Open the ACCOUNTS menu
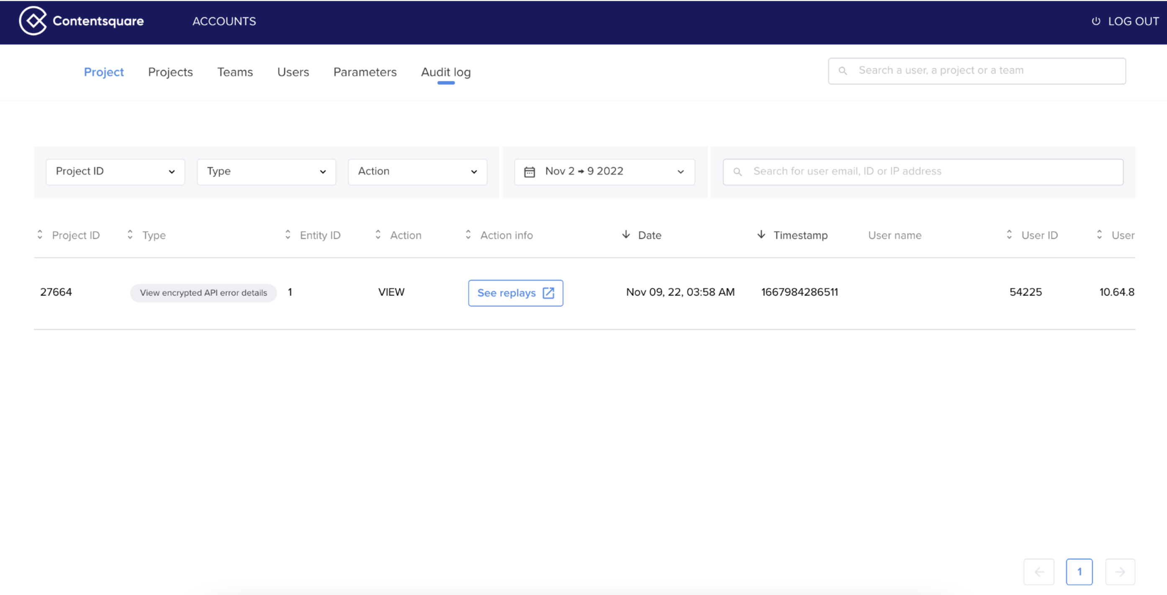 pos(224,21)
